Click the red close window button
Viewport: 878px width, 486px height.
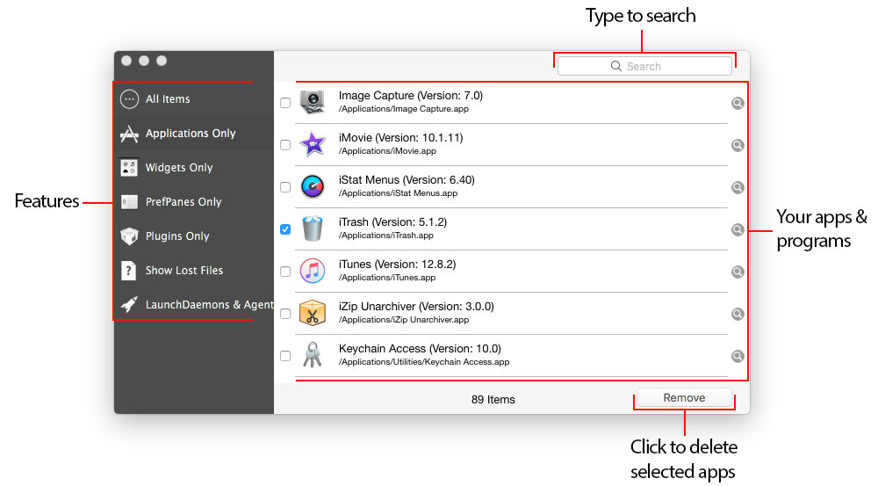[x=126, y=61]
